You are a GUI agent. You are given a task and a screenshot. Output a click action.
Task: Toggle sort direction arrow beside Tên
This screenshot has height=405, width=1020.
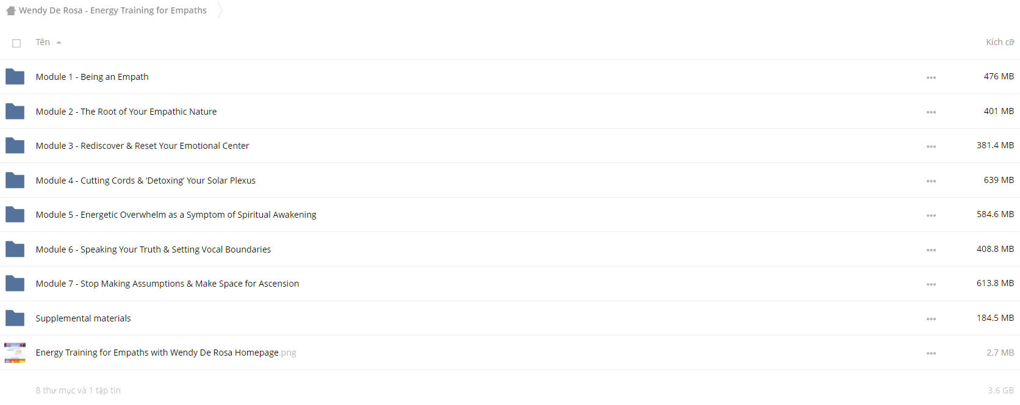[59, 43]
